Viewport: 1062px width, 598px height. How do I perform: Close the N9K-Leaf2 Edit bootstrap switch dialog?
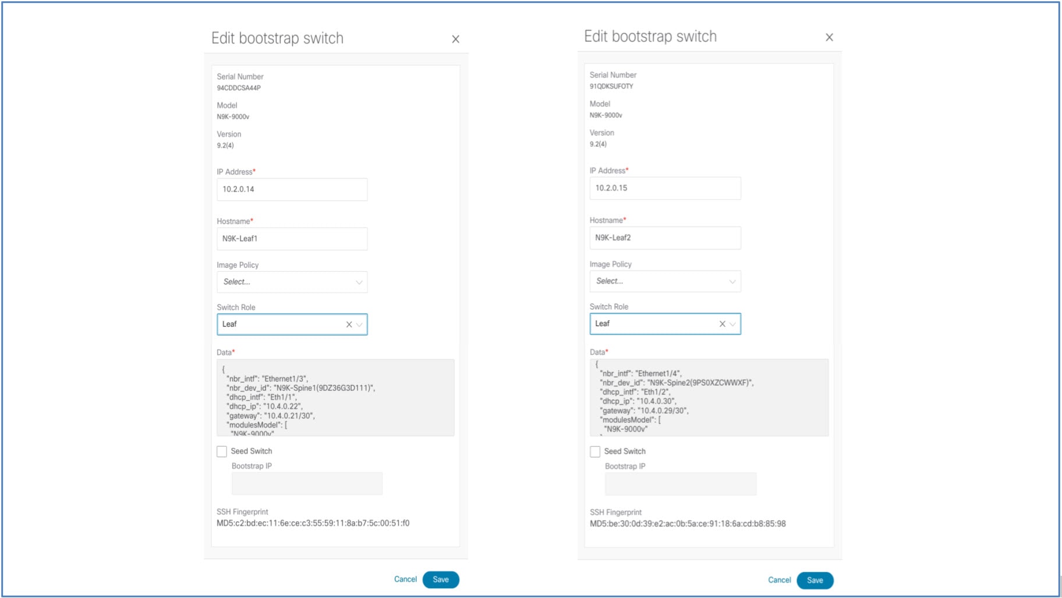(x=829, y=37)
